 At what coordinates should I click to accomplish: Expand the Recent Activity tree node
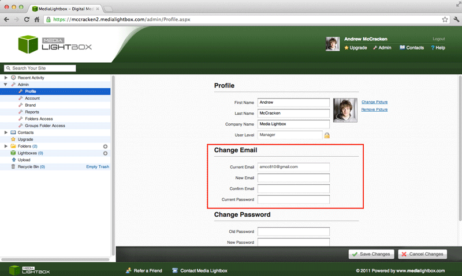pos(6,78)
